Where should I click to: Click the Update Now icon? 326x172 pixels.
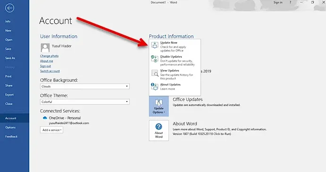155,45
